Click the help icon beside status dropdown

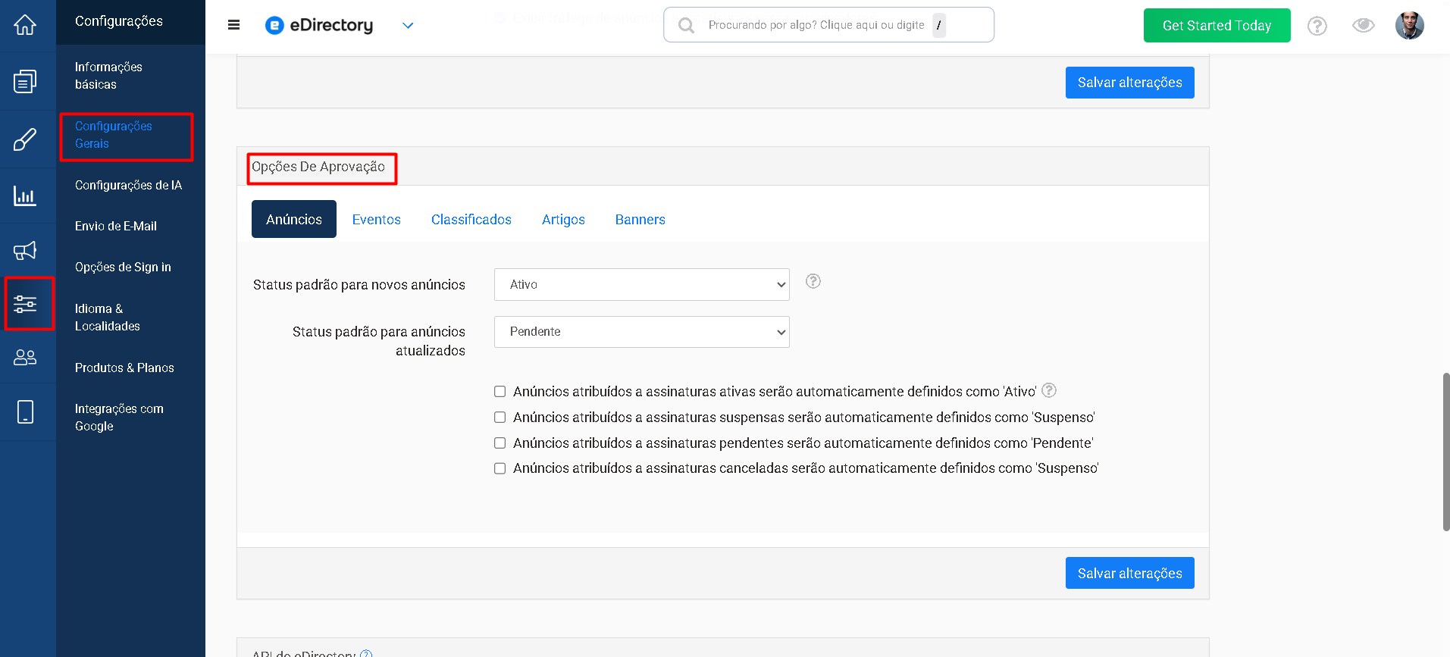click(x=813, y=281)
